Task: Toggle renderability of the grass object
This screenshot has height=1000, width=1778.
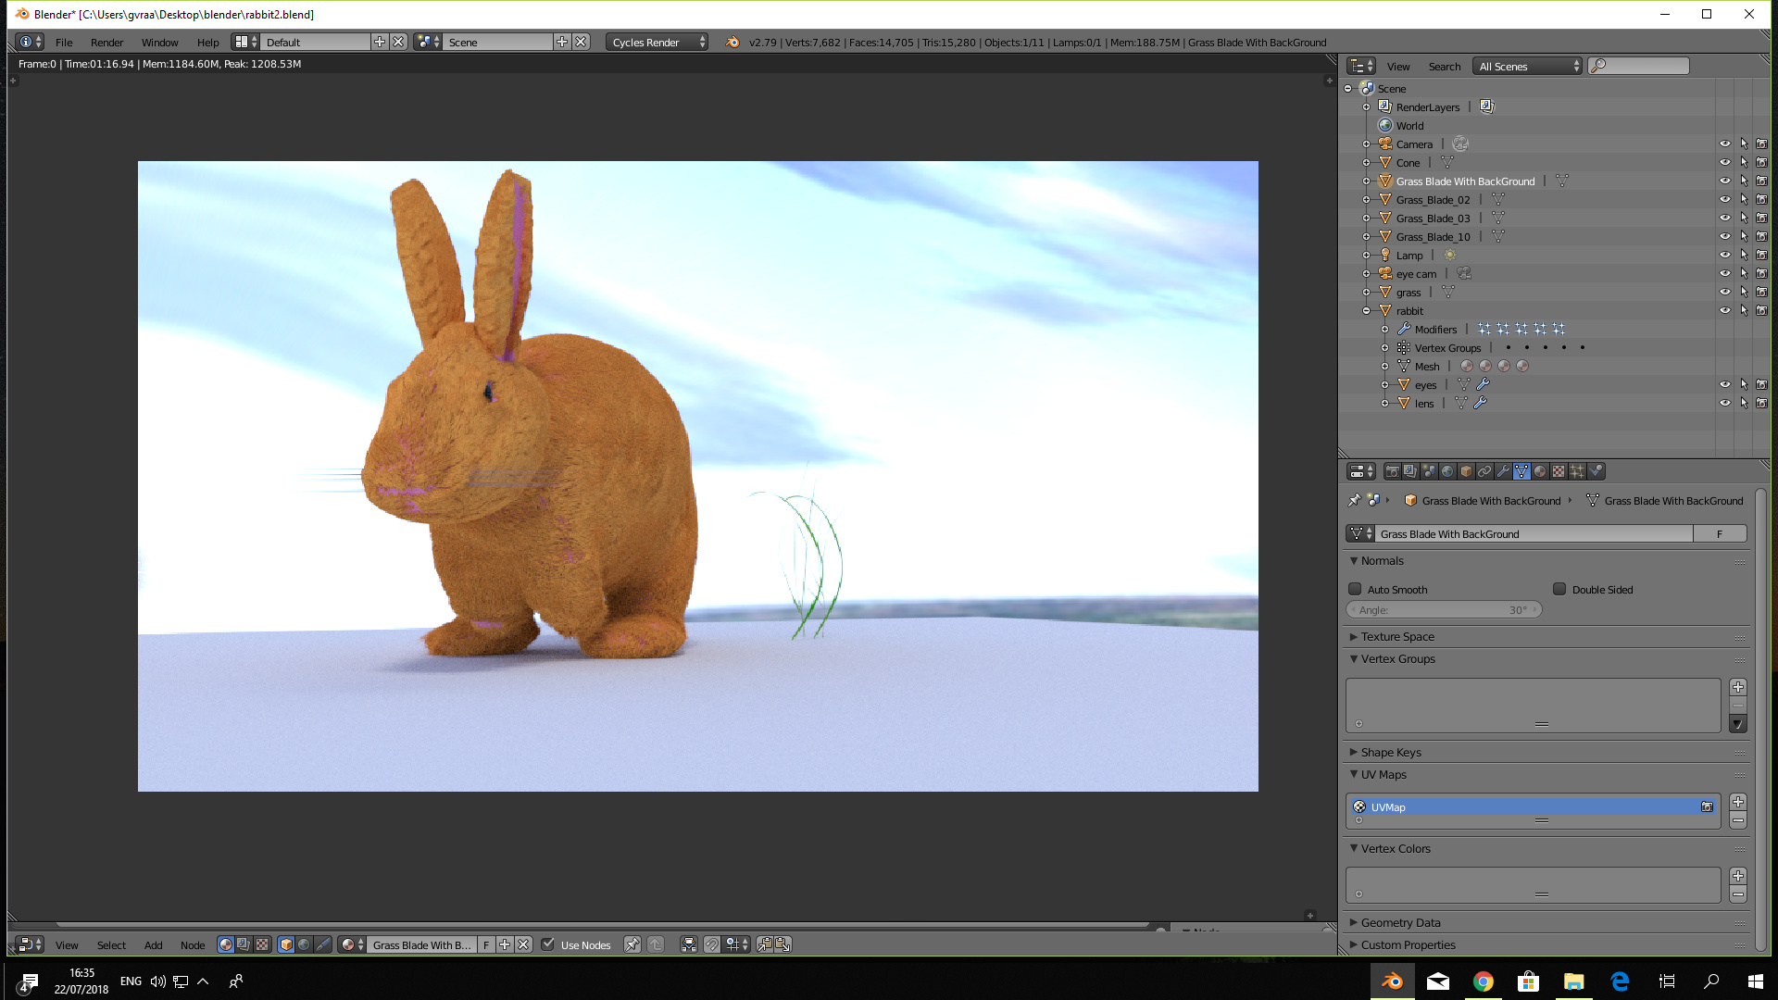Action: pyautogui.click(x=1762, y=293)
